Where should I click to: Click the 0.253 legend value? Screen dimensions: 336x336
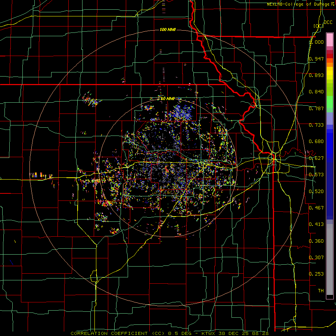tap(316, 274)
